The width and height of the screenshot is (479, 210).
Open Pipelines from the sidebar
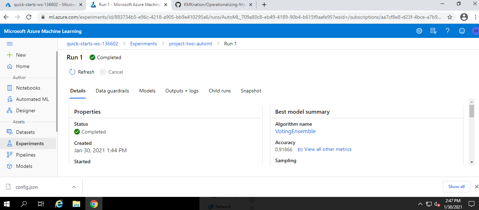click(x=26, y=155)
